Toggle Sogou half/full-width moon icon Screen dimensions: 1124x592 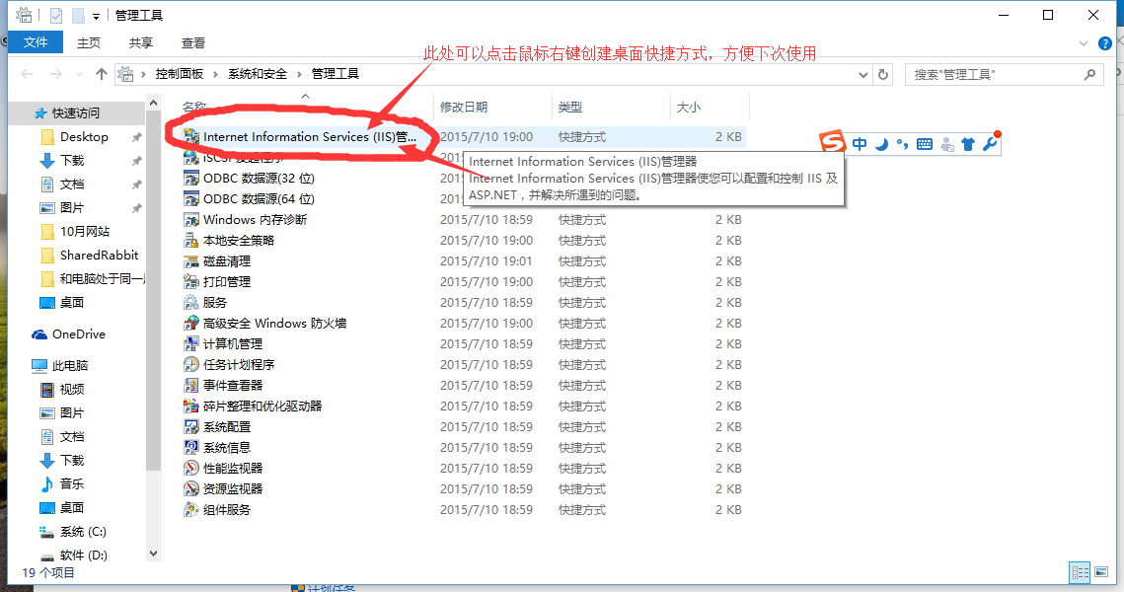881,144
